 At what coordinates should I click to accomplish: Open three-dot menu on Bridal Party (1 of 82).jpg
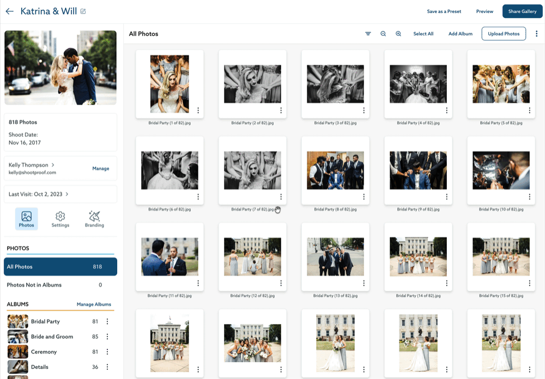tap(198, 111)
